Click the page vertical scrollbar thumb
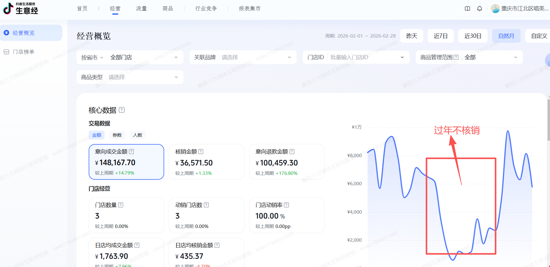The width and height of the screenshot is (550, 267). 549,121
